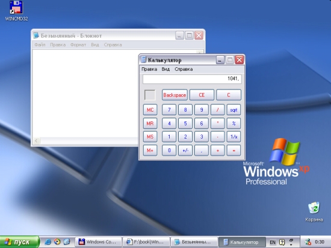The width and height of the screenshot is (331, 248).
Task: Click the MR memory recall button
Action: pyautogui.click(x=150, y=123)
